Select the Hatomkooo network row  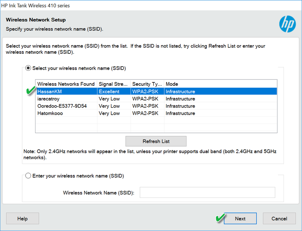[x=156, y=113]
